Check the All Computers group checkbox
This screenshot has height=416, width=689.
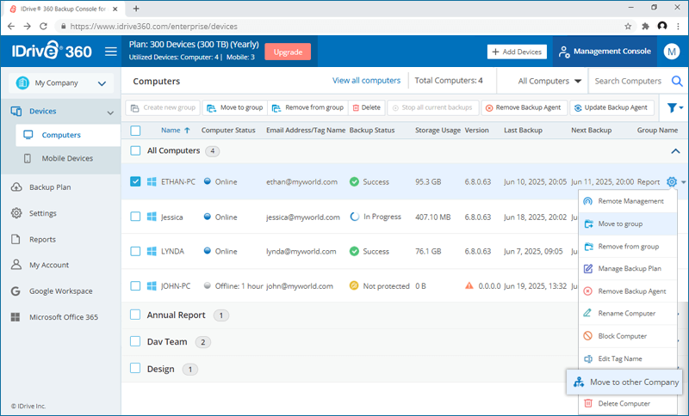(x=135, y=150)
